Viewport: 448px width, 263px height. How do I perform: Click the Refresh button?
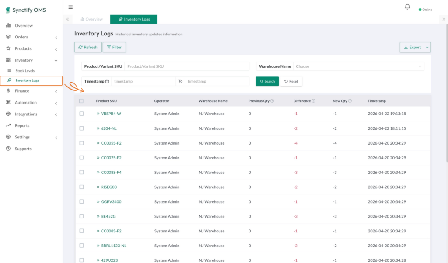(x=87, y=47)
